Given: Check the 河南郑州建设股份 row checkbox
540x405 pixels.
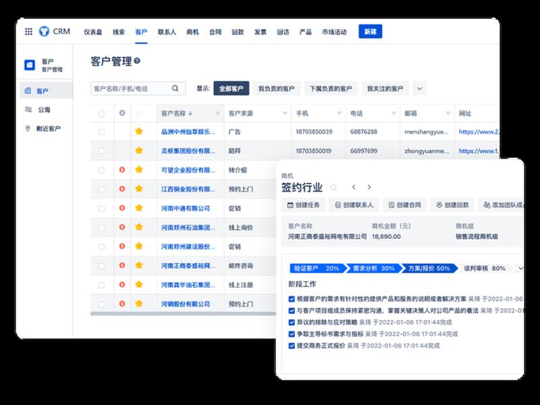Looking at the screenshot, I should [102, 247].
